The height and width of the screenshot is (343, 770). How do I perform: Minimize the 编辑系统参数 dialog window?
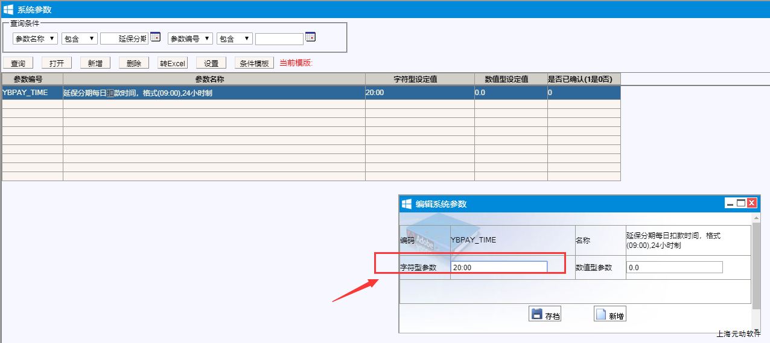pos(730,203)
